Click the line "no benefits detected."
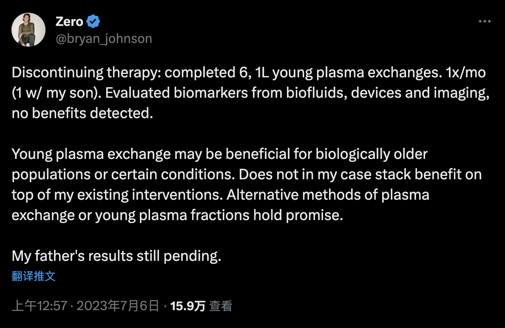The image size is (505, 328). [x=82, y=113]
